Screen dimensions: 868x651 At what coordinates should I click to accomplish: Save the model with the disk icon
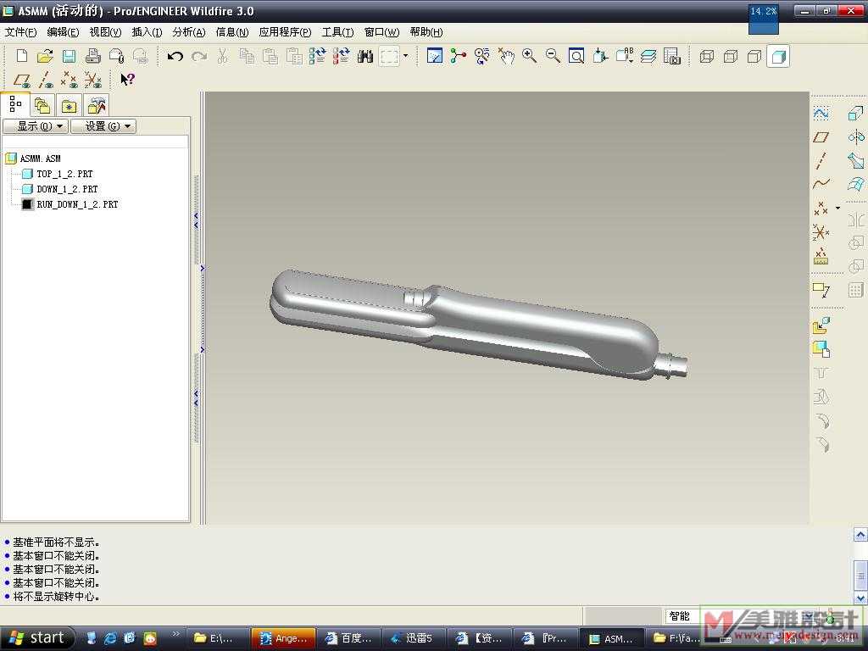69,56
